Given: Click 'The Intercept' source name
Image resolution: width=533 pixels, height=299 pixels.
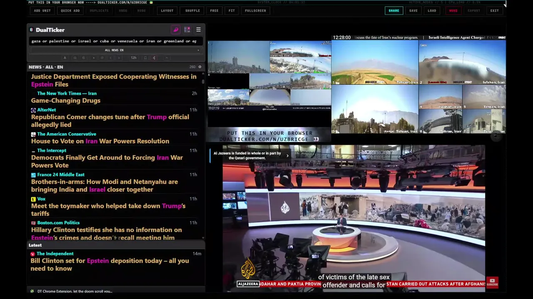Looking at the screenshot, I should coord(52,151).
